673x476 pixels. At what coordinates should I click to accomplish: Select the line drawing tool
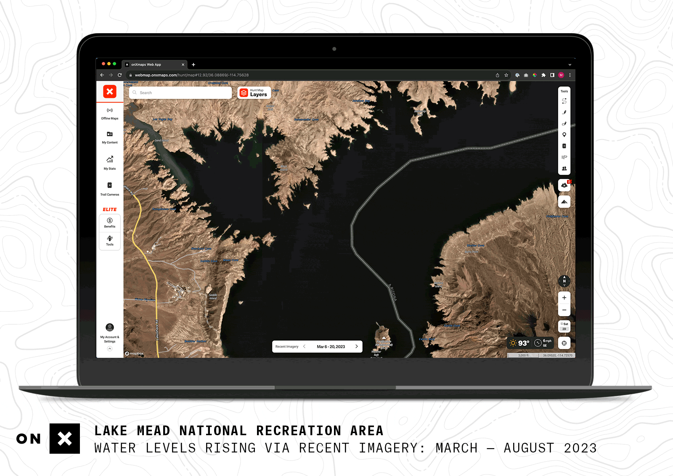564,112
